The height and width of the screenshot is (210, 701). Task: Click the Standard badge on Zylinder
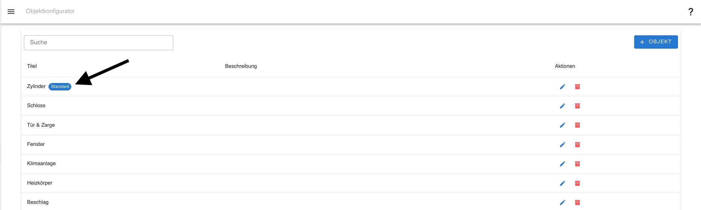60,87
